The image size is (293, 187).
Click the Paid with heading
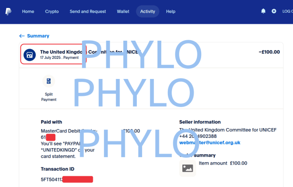pyautogui.click(x=52, y=122)
